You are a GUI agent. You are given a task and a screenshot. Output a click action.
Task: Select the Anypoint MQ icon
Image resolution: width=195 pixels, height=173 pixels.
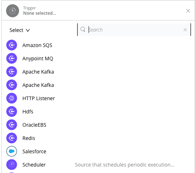click(11, 58)
